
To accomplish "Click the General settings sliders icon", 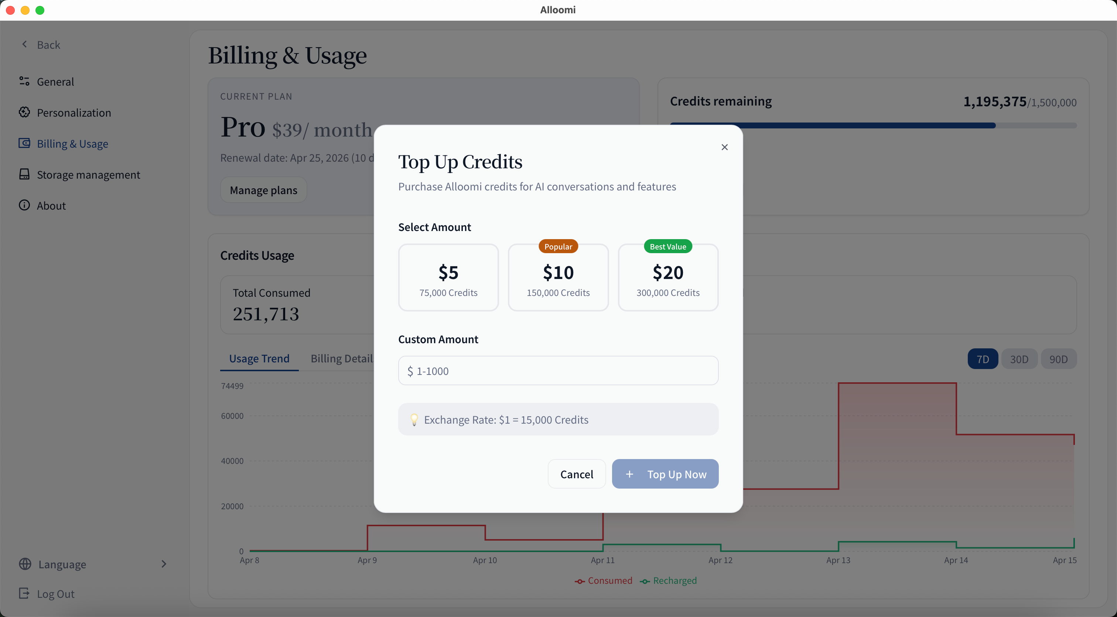I will pos(24,81).
